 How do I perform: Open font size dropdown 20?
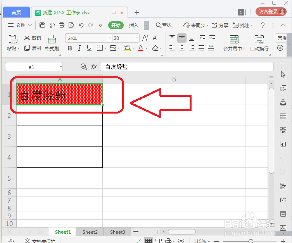(137, 38)
